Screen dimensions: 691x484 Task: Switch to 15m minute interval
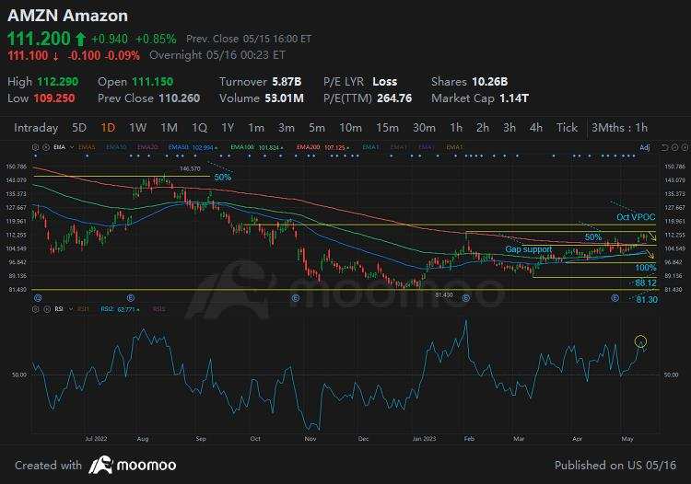click(x=387, y=128)
